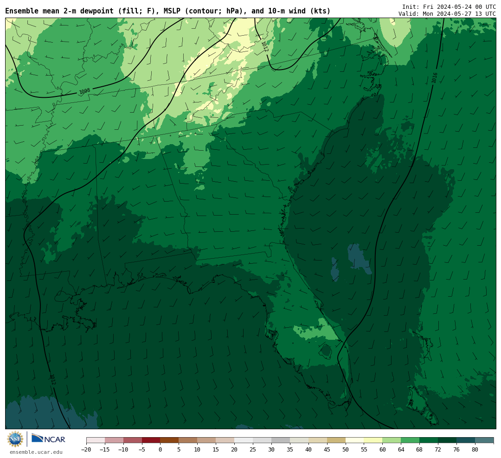Screen dimensions: 501x458
Task: Pick the 76 to 80 teal swatch
Action: tap(466, 440)
